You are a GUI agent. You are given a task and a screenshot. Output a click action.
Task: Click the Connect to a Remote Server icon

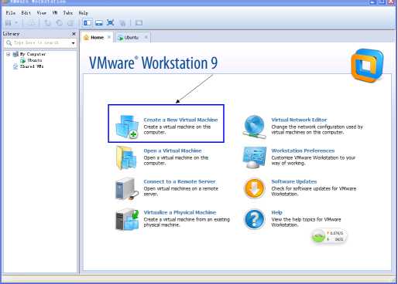(127, 189)
